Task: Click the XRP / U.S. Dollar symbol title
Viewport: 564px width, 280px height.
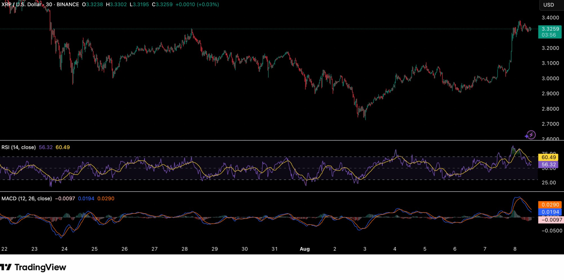Action: pyautogui.click(x=21, y=5)
